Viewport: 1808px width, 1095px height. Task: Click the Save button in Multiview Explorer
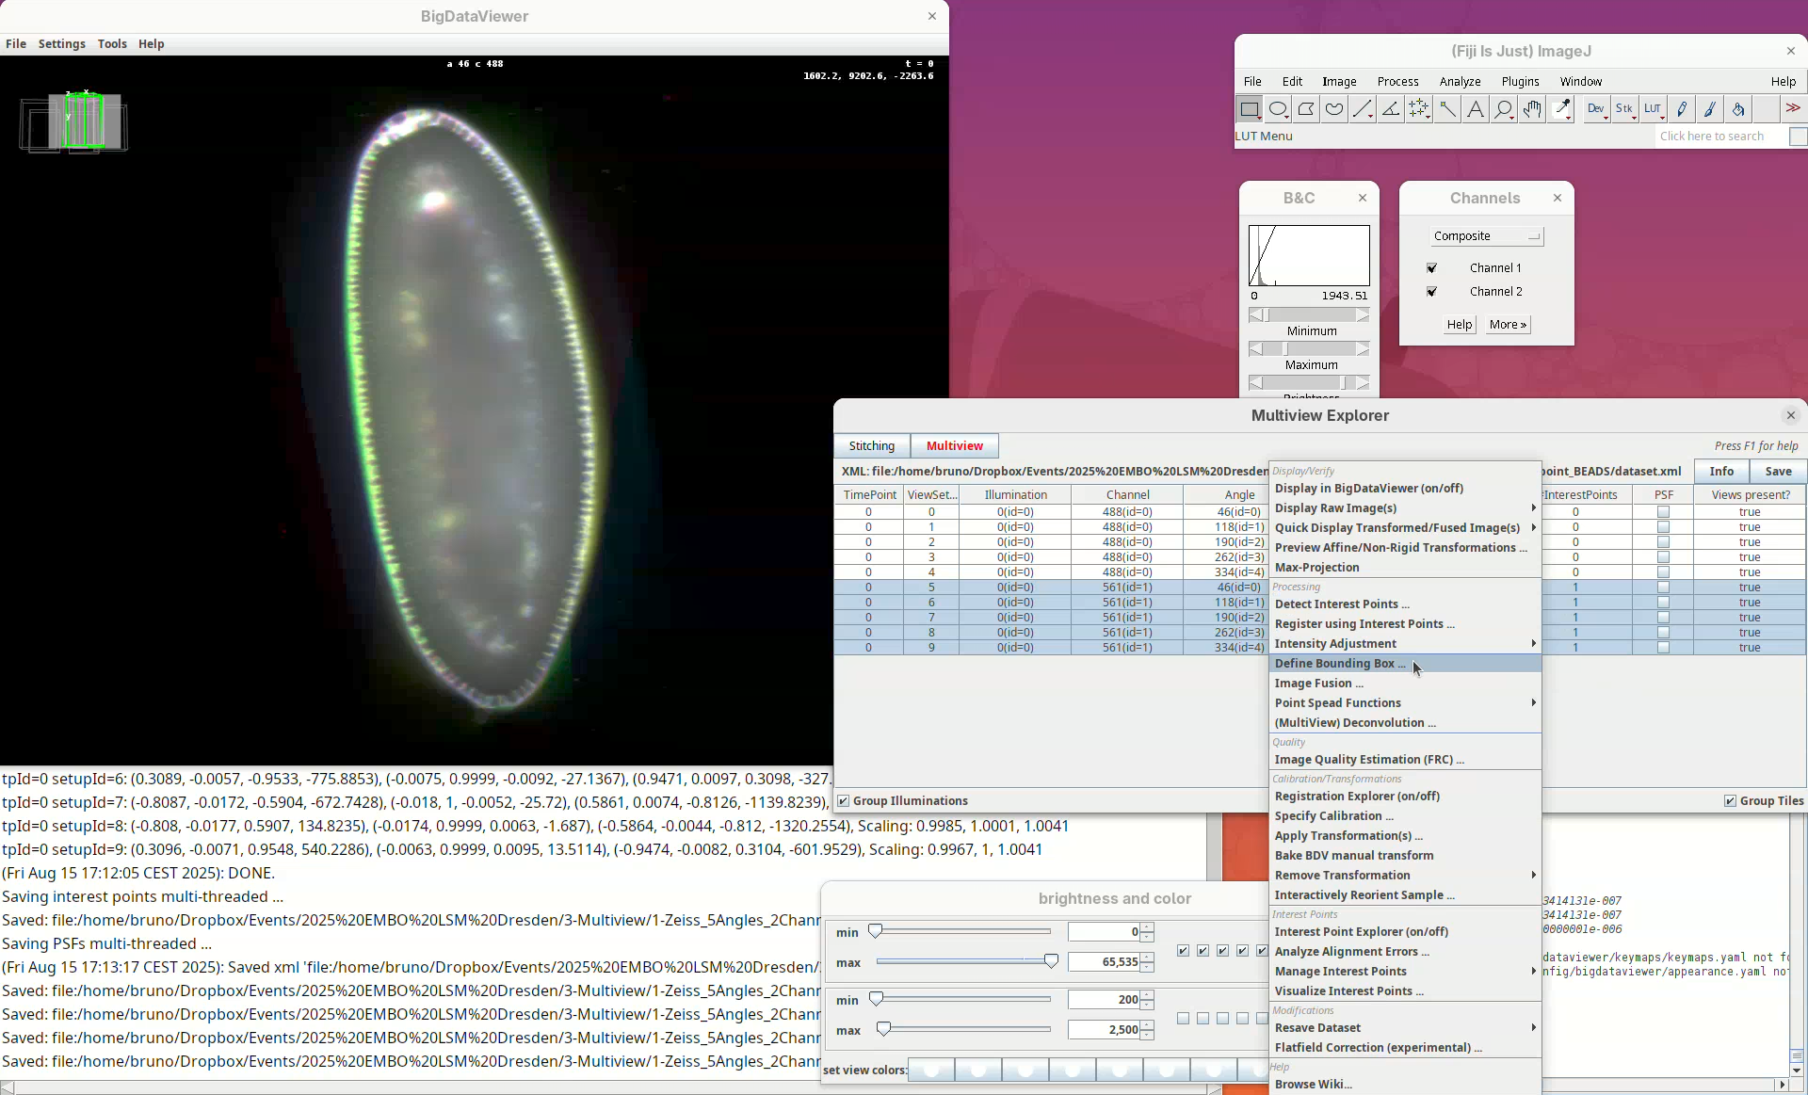(x=1778, y=472)
